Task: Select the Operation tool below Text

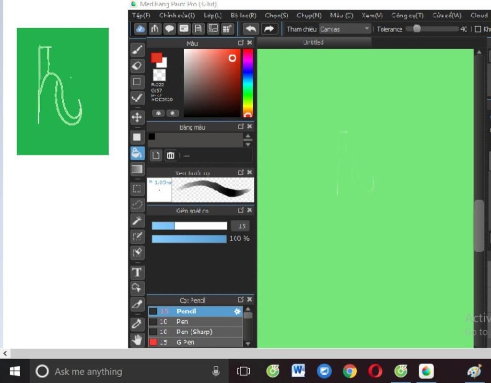Action: [137, 288]
